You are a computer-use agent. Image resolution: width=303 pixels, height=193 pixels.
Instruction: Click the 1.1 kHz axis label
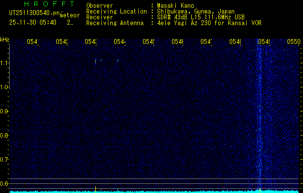click(4, 63)
